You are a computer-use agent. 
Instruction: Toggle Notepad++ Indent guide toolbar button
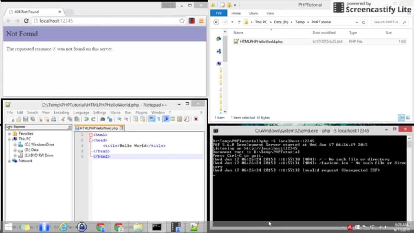(166, 119)
